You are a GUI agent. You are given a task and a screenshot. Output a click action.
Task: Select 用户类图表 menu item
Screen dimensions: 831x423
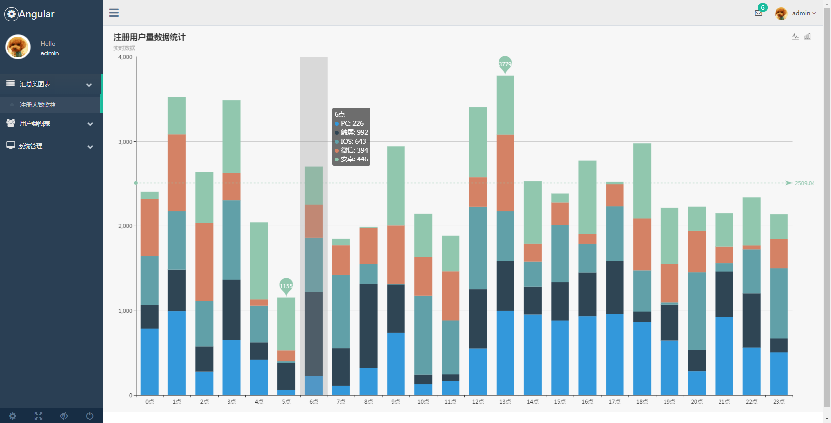pos(51,124)
